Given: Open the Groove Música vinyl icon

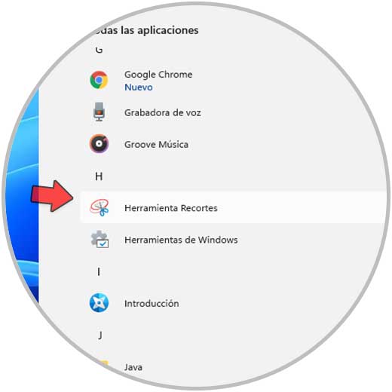Looking at the screenshot, I should pyautogui.click(x=99, y=144).
